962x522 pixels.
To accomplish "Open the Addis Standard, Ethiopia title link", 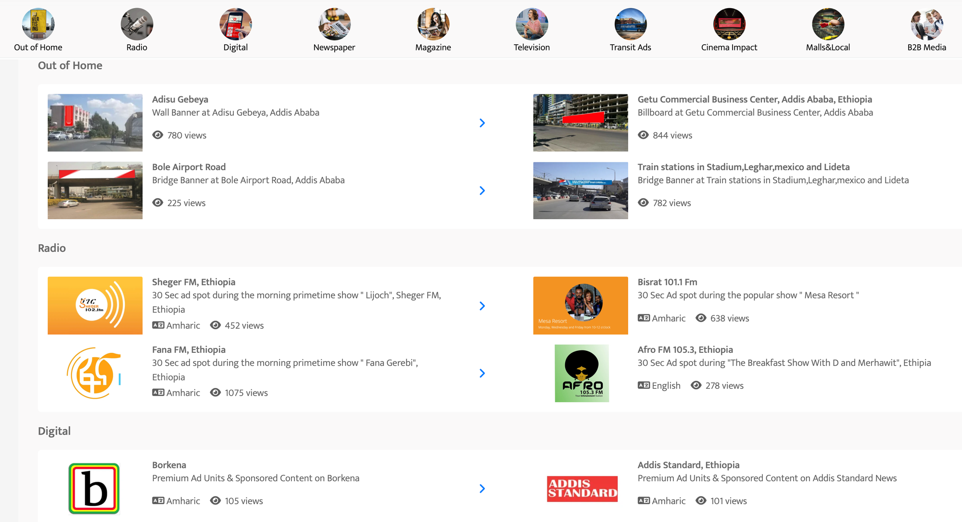I will [689, 465].
